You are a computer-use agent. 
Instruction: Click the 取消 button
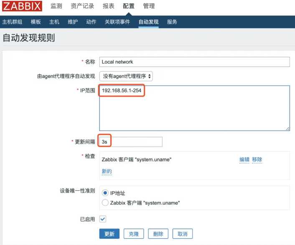pyautogui.click(x=183, y=234)
